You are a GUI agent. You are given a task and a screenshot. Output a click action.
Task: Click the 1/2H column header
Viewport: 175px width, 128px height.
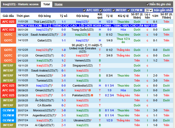(x=155, y=16)
